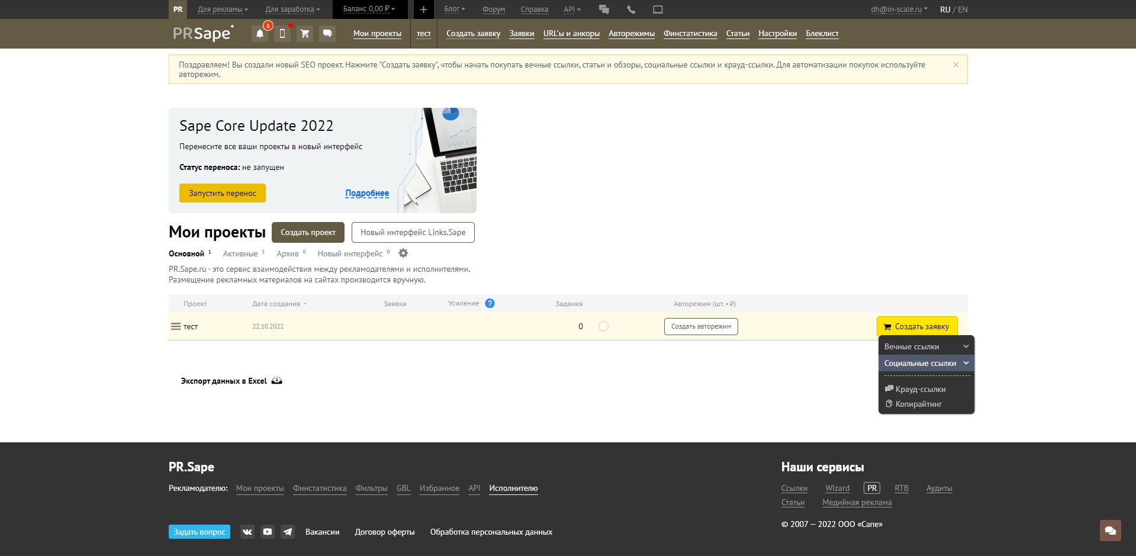Open the dh@in-scale.ru account dropdown
This screenshot has width=1136, height=556.
[899, 9]
